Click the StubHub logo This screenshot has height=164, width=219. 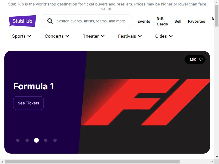click(x=22, y=21)
